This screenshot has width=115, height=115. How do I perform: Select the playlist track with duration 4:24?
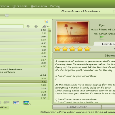pos(24,75)
